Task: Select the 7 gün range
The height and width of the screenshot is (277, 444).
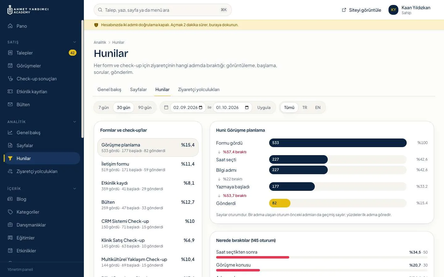Action: tap(104, 107)
